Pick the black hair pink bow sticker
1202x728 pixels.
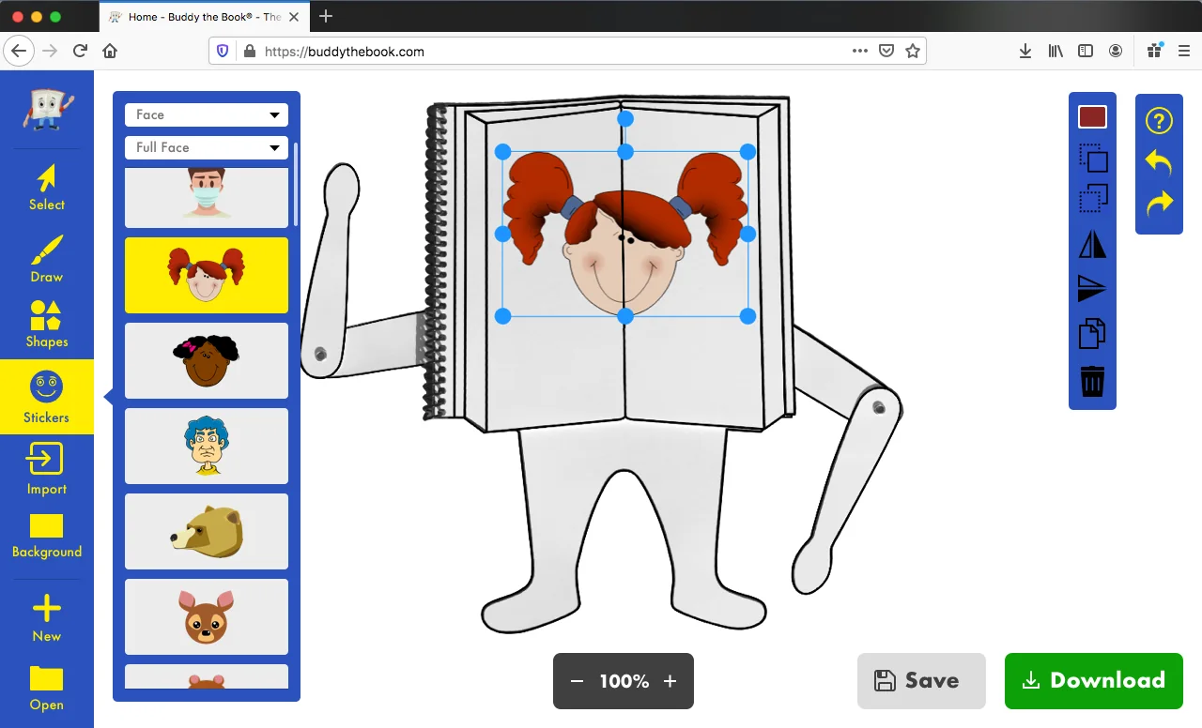pyautogui.click(x=207, y=360)
